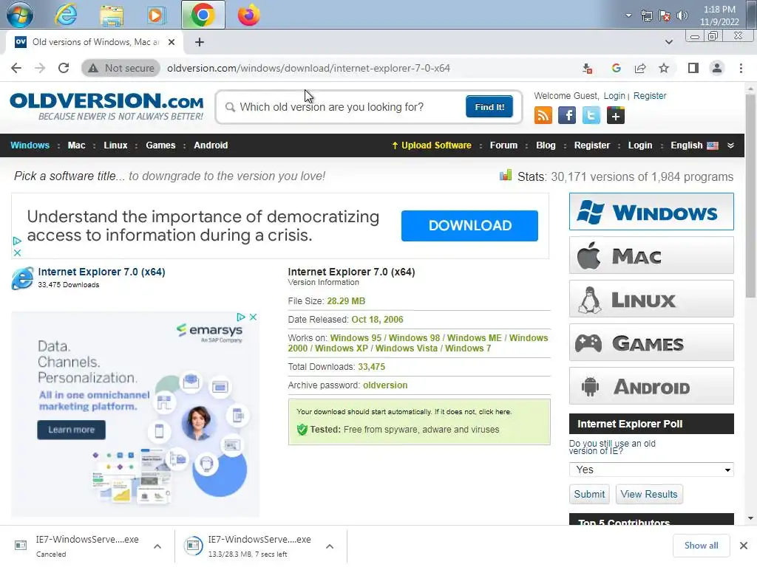
Task: Open the Windows nav menu item
Action: point(30,145)
